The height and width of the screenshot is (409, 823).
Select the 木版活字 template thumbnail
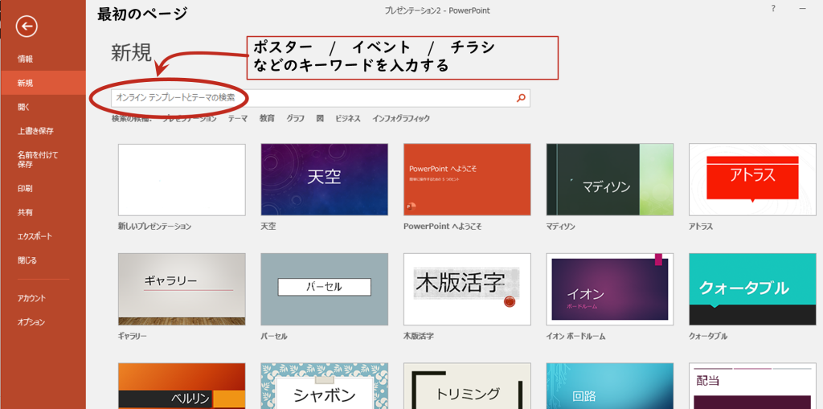point(467,288)
